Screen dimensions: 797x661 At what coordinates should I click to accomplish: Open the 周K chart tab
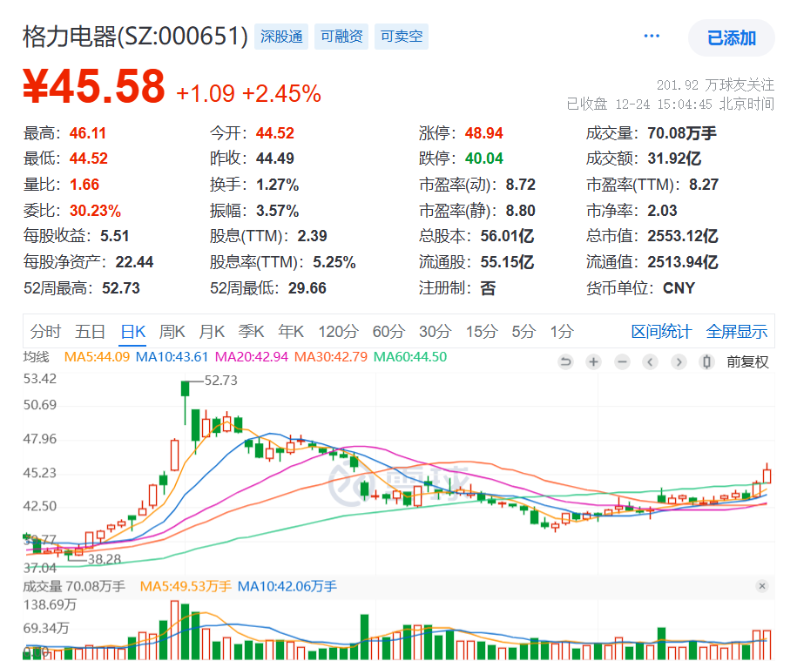(x=172, y=332)
